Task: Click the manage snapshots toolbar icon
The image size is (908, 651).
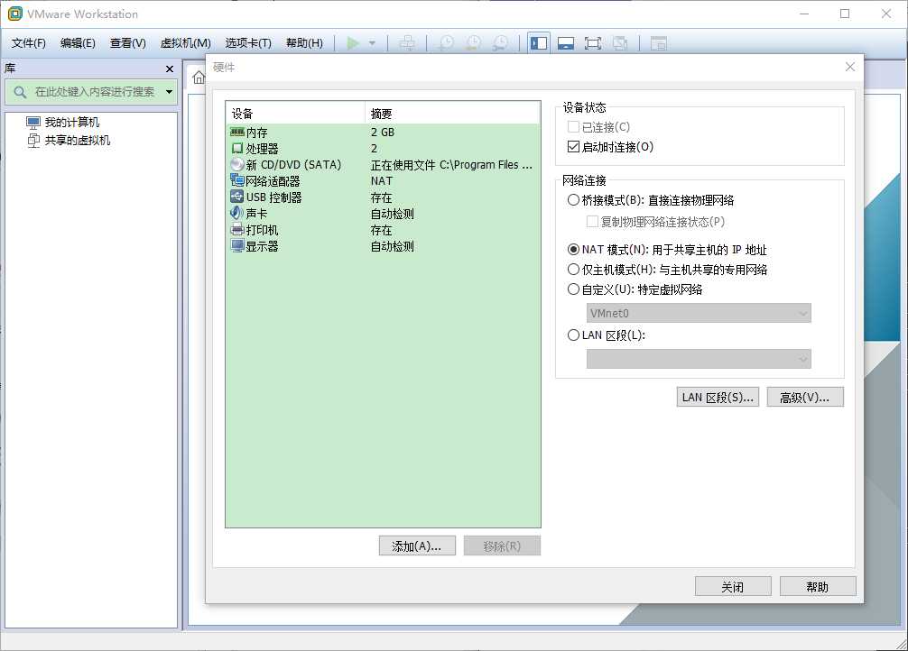Action: pos(501,43)
